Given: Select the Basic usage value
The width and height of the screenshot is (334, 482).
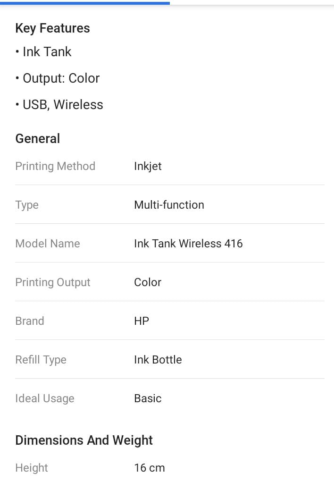Looking at the screenshot, I should click(x=148, y=398).
